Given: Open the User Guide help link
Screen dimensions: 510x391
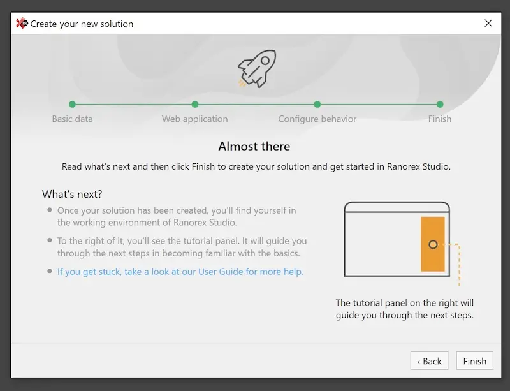Looking at the screenshot, I should [x=180, y=272].
